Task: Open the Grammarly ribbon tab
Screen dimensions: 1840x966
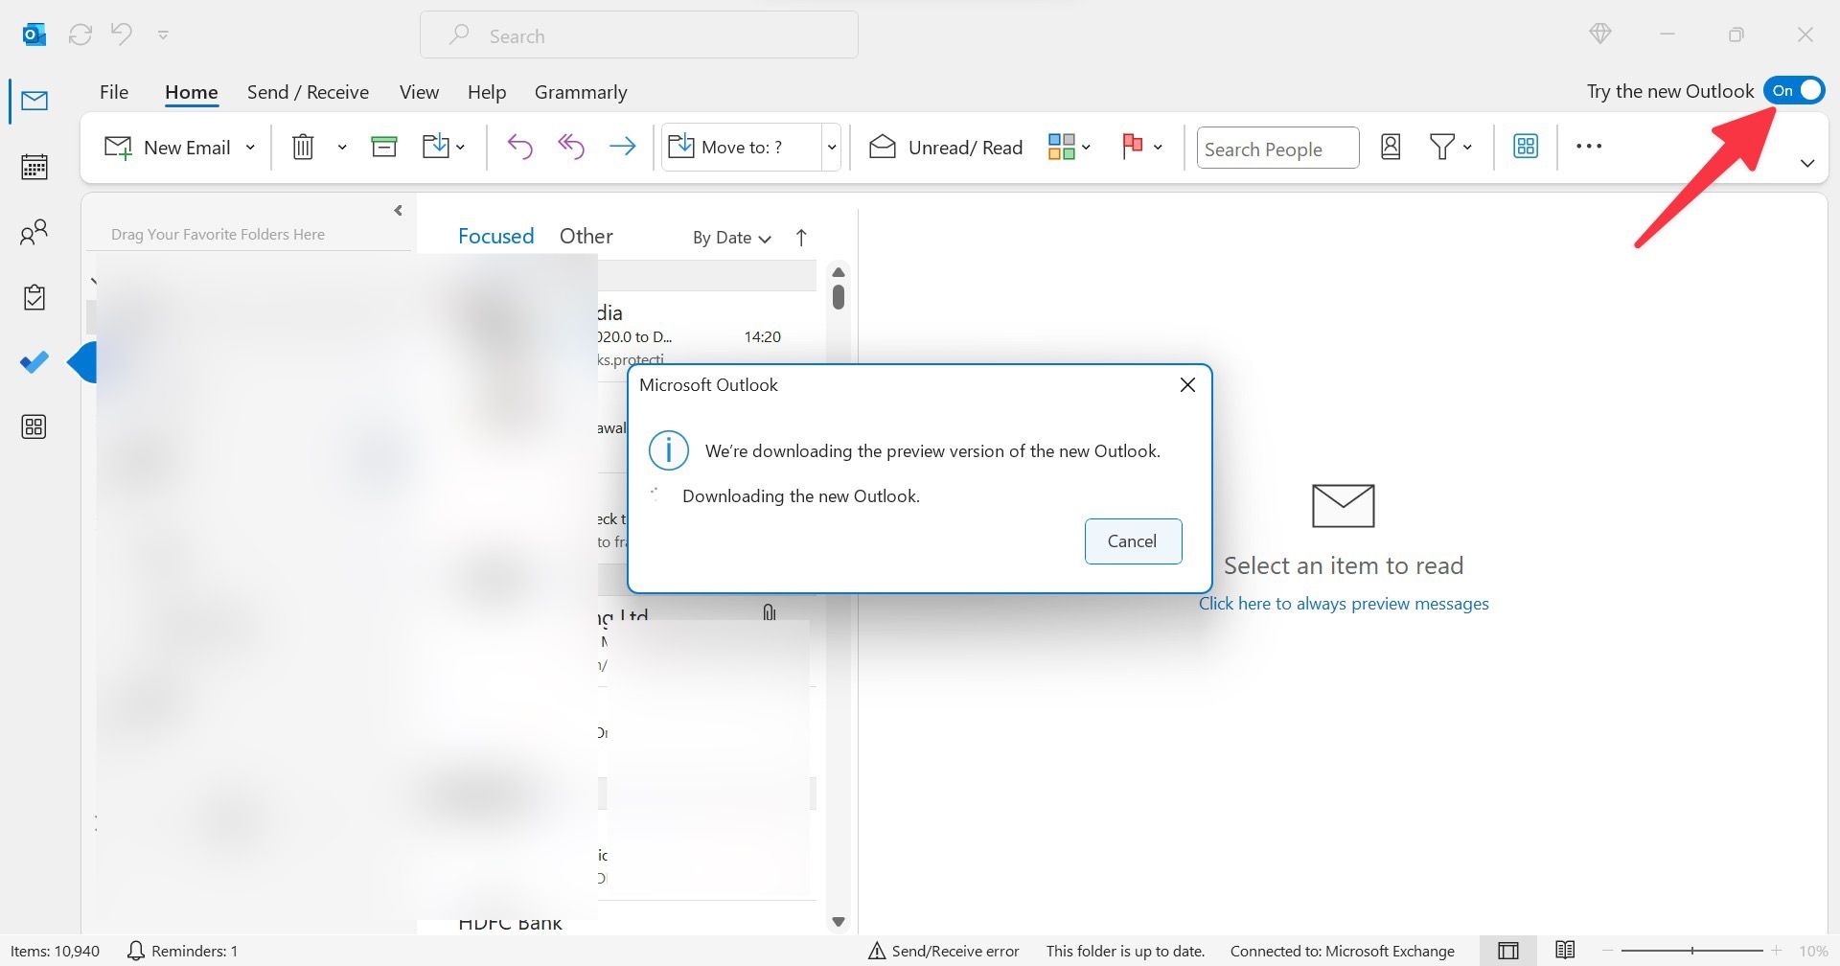Action: tap(581, 92)
